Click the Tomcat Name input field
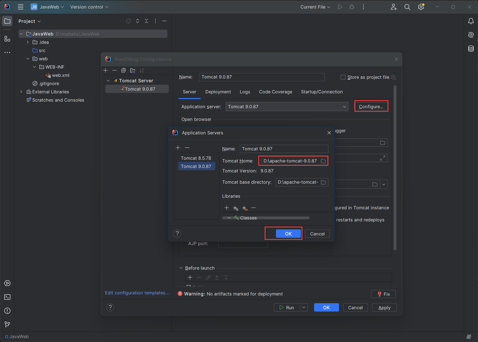The width and height of the screenshot is (478, 342). 284,149
